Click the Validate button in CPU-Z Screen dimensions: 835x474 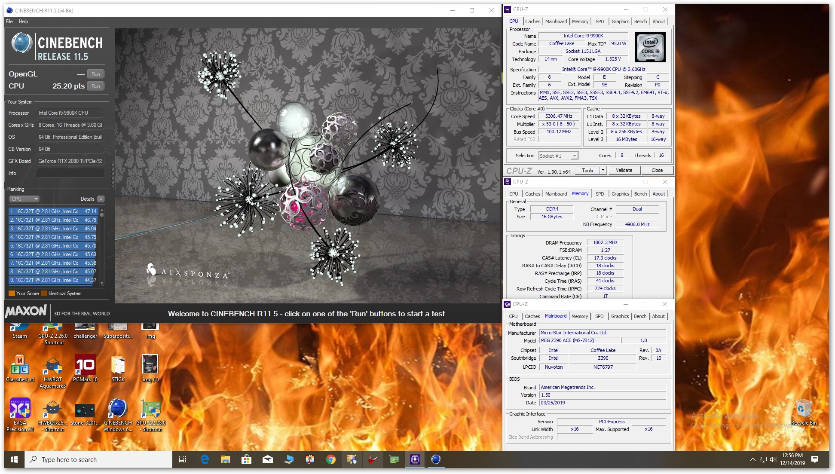(624, 171)
